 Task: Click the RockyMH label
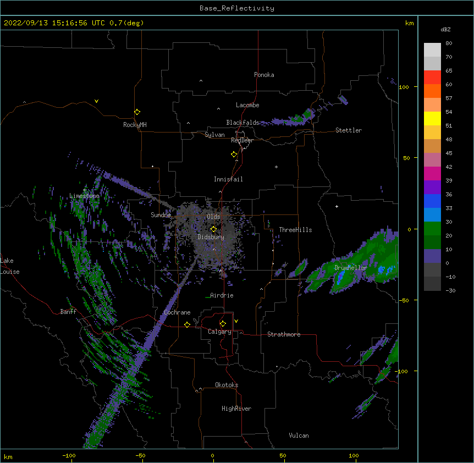coord(135,125)
